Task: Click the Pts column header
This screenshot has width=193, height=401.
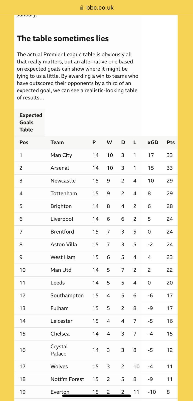Action: click(x=170, y=143)
